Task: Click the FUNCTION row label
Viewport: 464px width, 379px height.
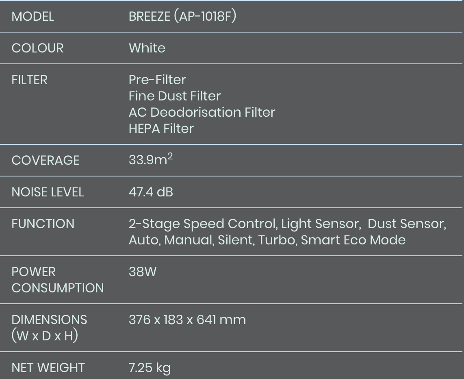Action: tap(43, 224)
